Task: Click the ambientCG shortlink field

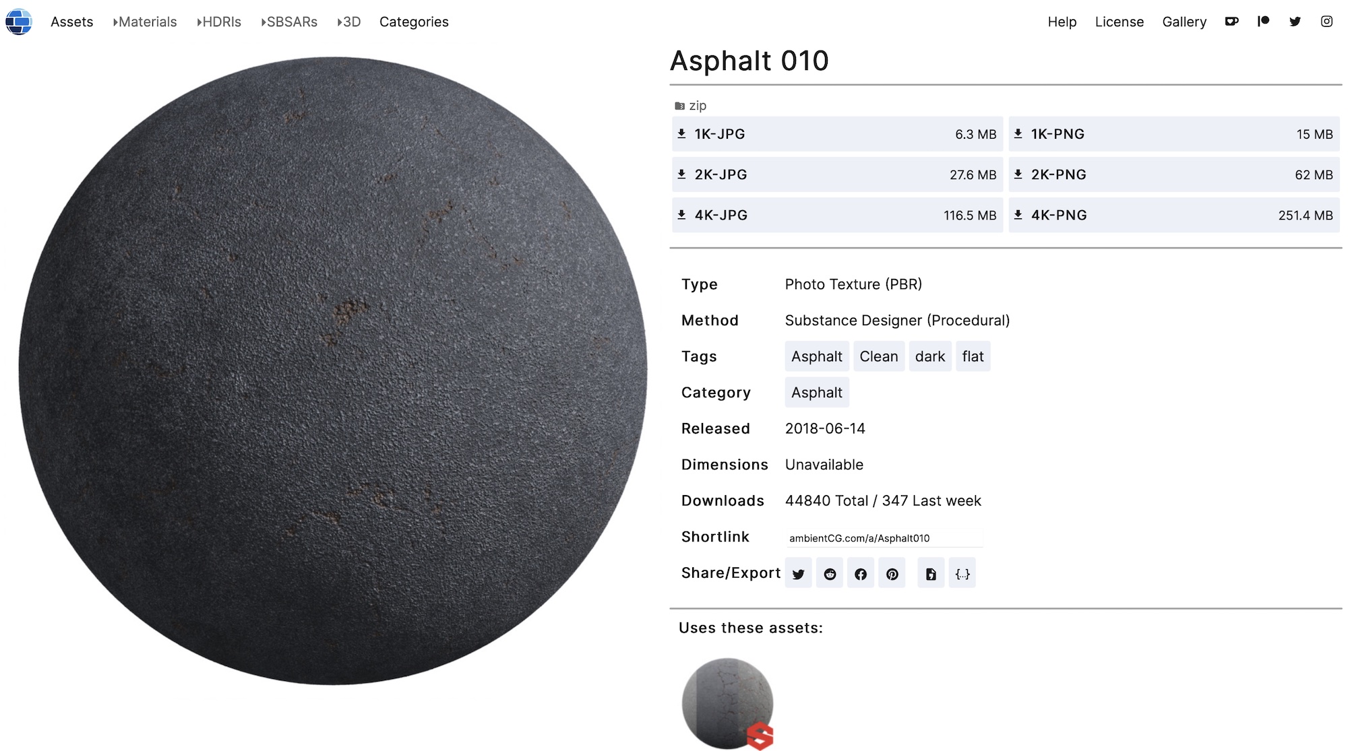Action: pyautogui.click(x=884, y=538)
